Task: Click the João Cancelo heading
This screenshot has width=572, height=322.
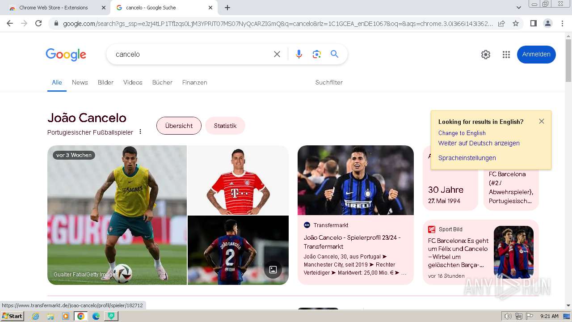Action: click(x=87, y=118)
